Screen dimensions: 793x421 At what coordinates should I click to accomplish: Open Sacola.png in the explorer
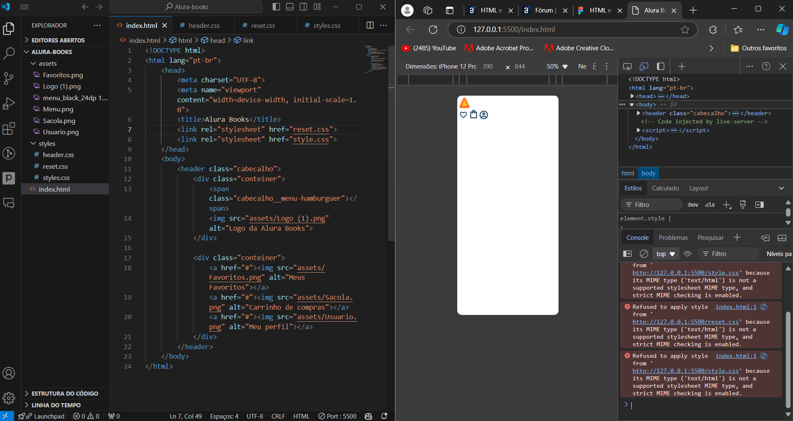[x=59, y=121]
